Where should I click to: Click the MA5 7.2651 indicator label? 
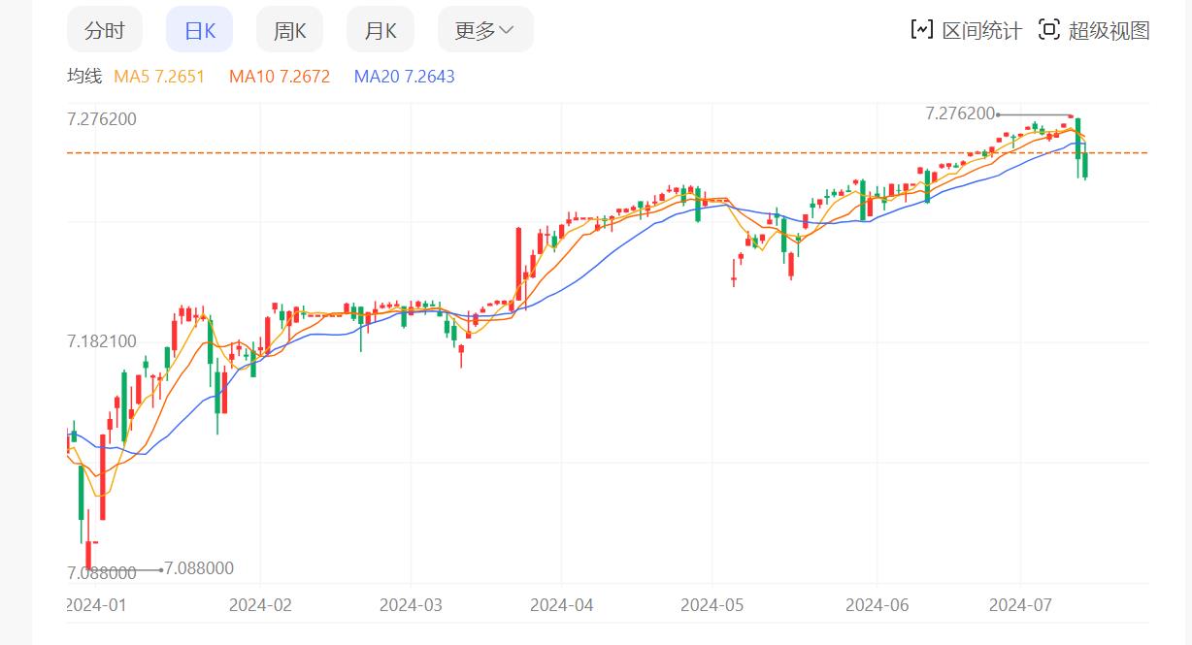[x=159, y=77]
